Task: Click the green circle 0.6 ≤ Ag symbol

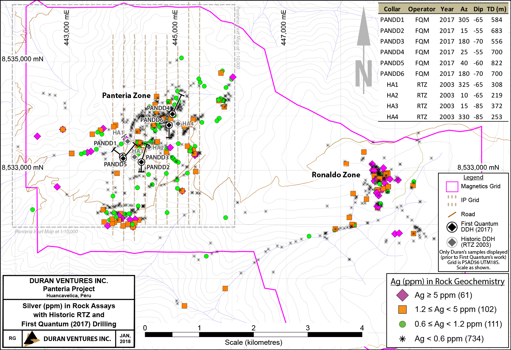Action: (x=402, y=324)
